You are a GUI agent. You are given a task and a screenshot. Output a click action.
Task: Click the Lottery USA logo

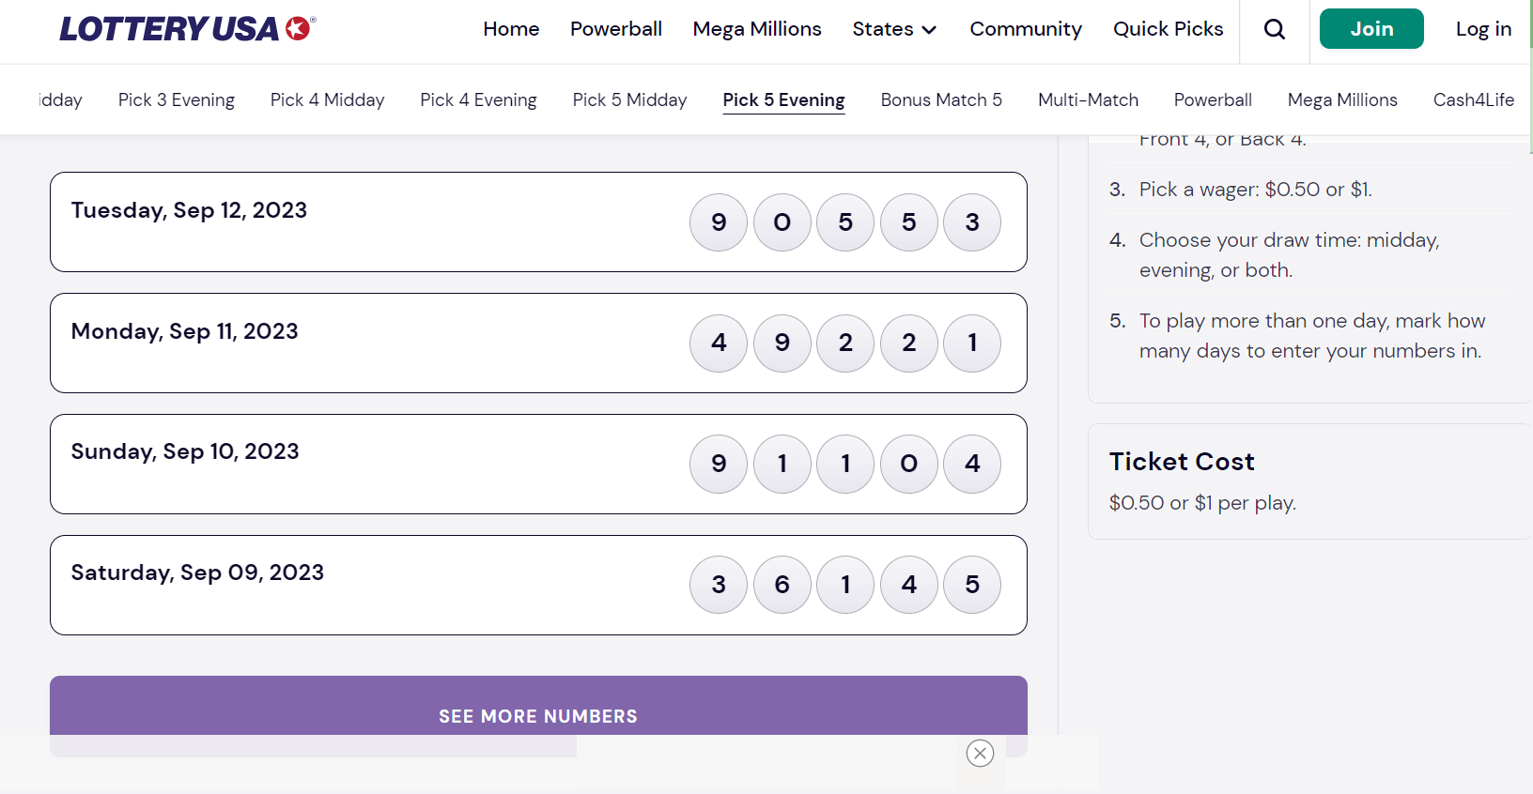coord(188,29)
